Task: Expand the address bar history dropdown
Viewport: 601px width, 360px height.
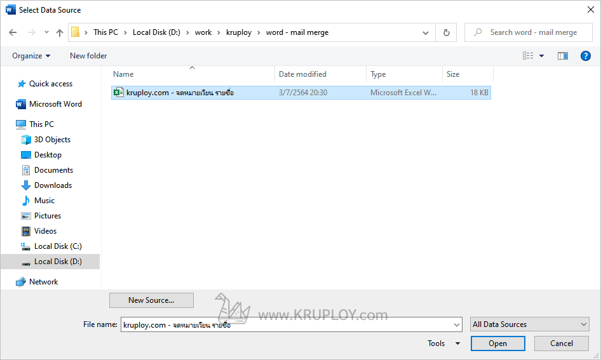Action: coord(426,32)
